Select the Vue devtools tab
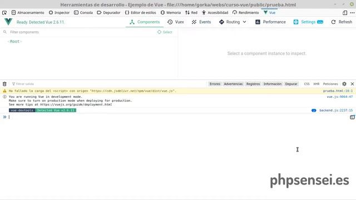The image size is (356, 200). click(269, 13)
